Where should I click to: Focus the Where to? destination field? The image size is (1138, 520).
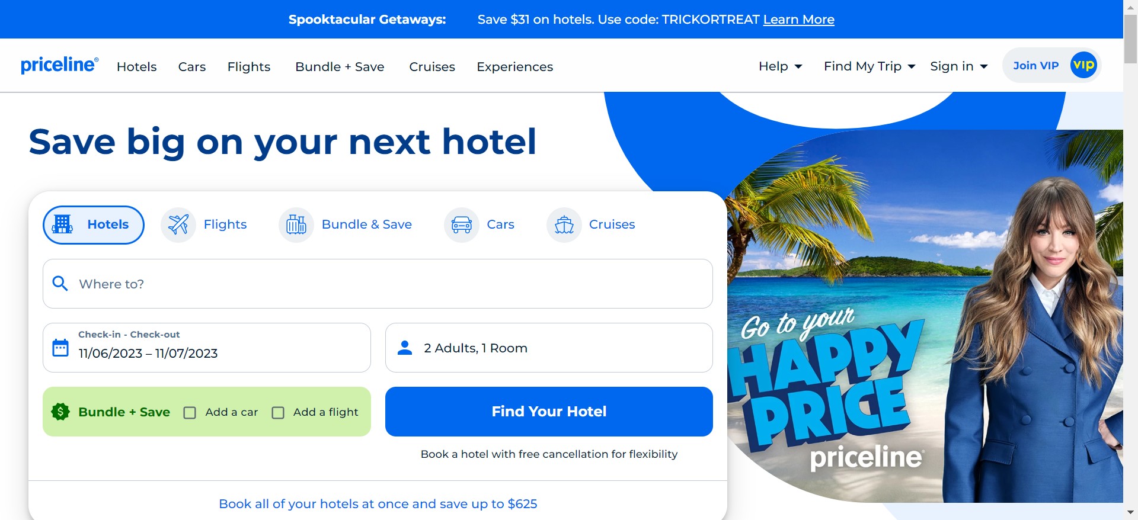tap(378, 284)
